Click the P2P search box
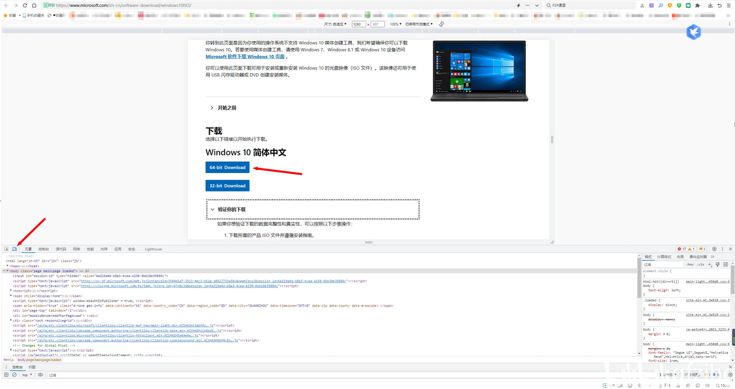 click(x=589, y=5)
